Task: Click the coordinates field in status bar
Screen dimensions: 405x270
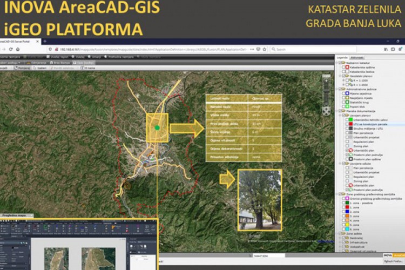Action: [268, 256]
